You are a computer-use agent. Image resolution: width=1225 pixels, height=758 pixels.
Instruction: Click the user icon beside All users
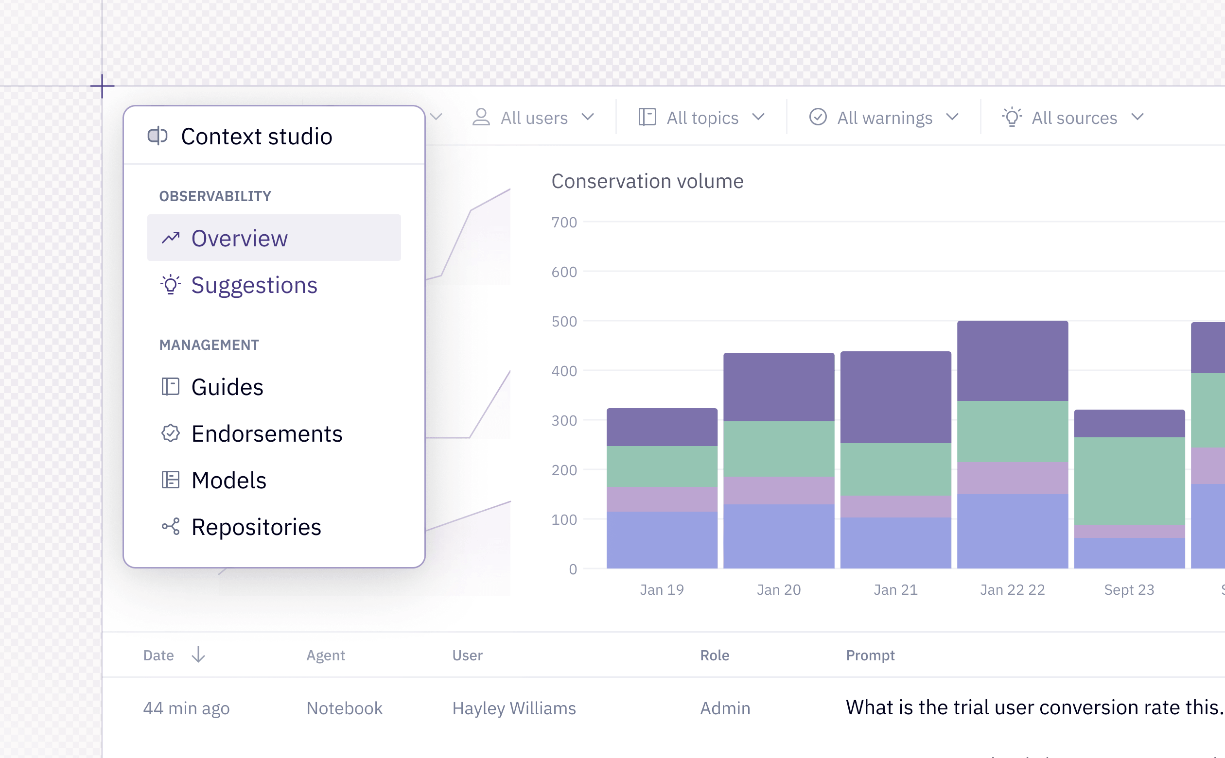coord(481,117)
